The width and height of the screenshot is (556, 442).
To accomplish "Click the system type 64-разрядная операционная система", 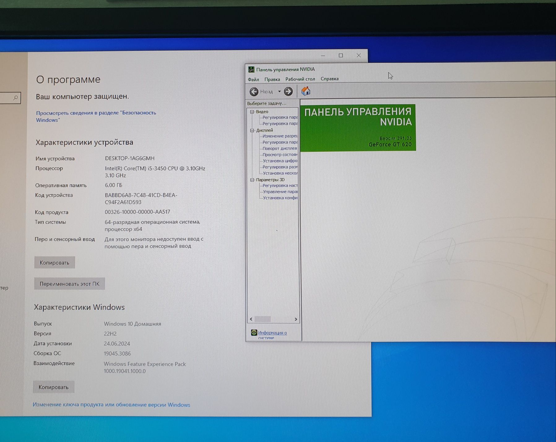I will [x=152, y=225].
